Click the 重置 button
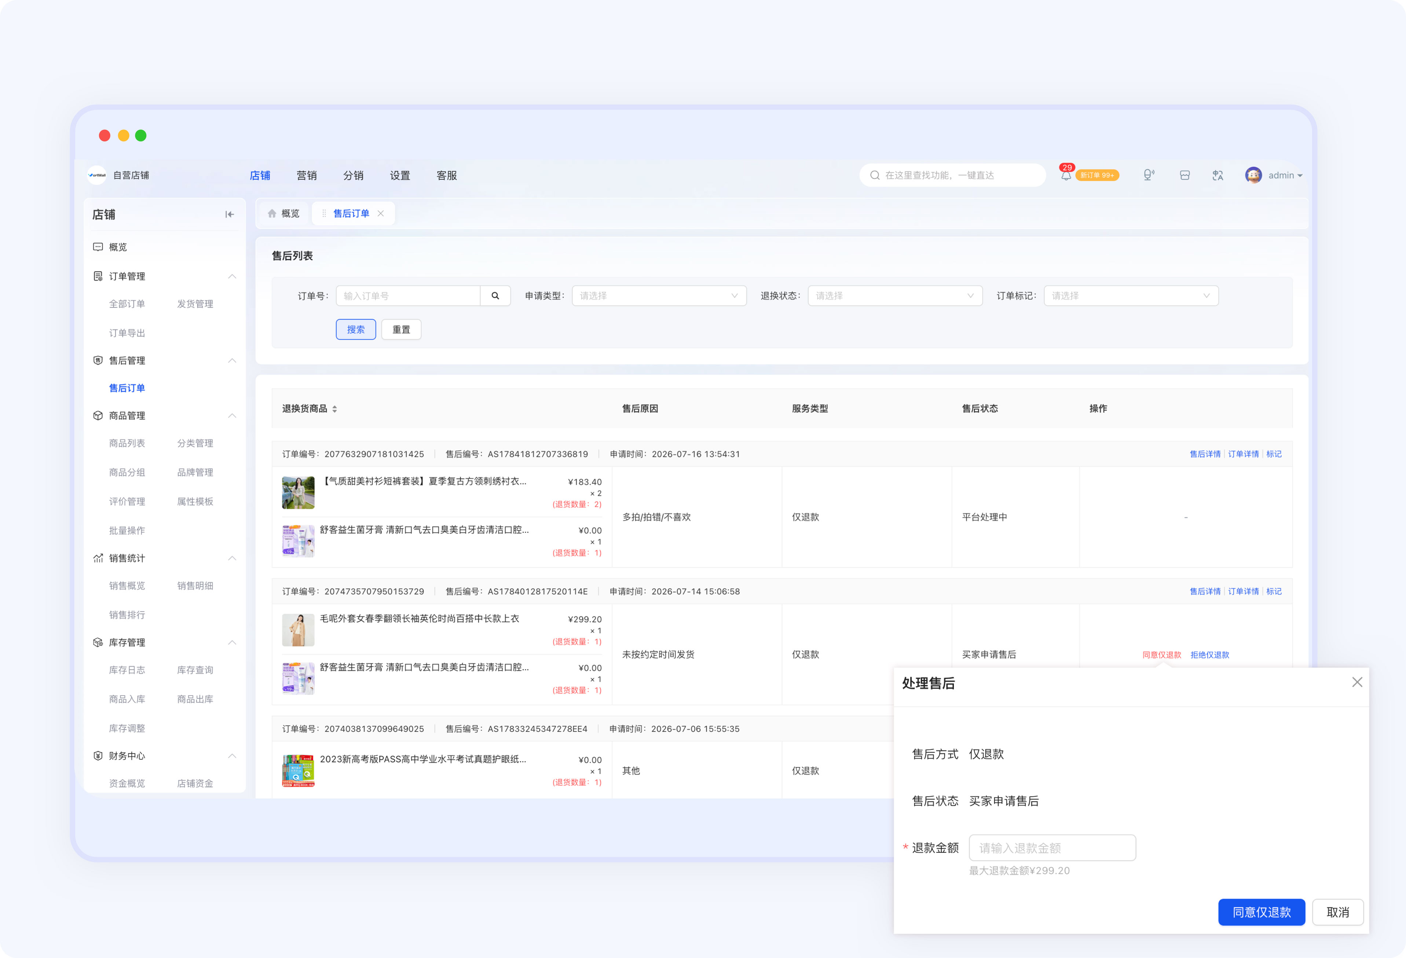 point(401,330)
